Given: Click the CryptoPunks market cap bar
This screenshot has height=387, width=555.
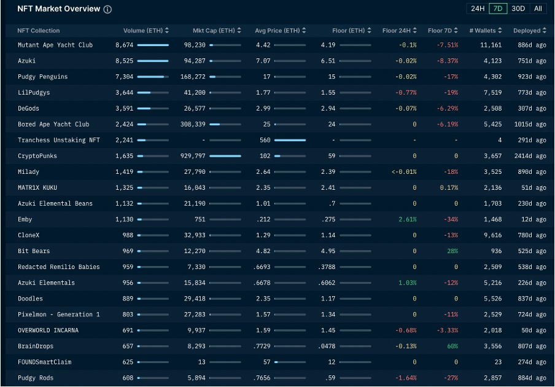Looking at the screenshot, I should pyautogui.click(x=225, y=156).
